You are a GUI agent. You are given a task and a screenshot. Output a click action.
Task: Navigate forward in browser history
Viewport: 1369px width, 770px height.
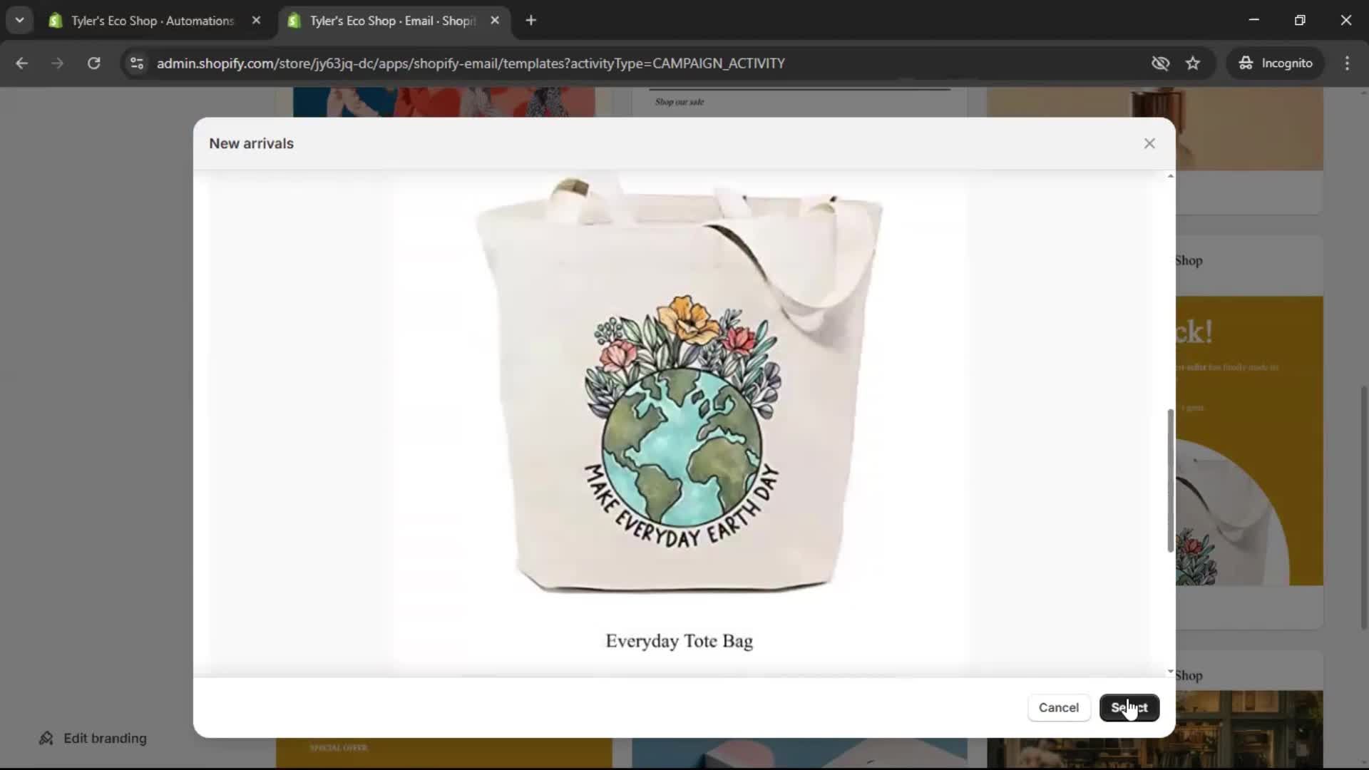pyautogui.click(x=57, y=63)
